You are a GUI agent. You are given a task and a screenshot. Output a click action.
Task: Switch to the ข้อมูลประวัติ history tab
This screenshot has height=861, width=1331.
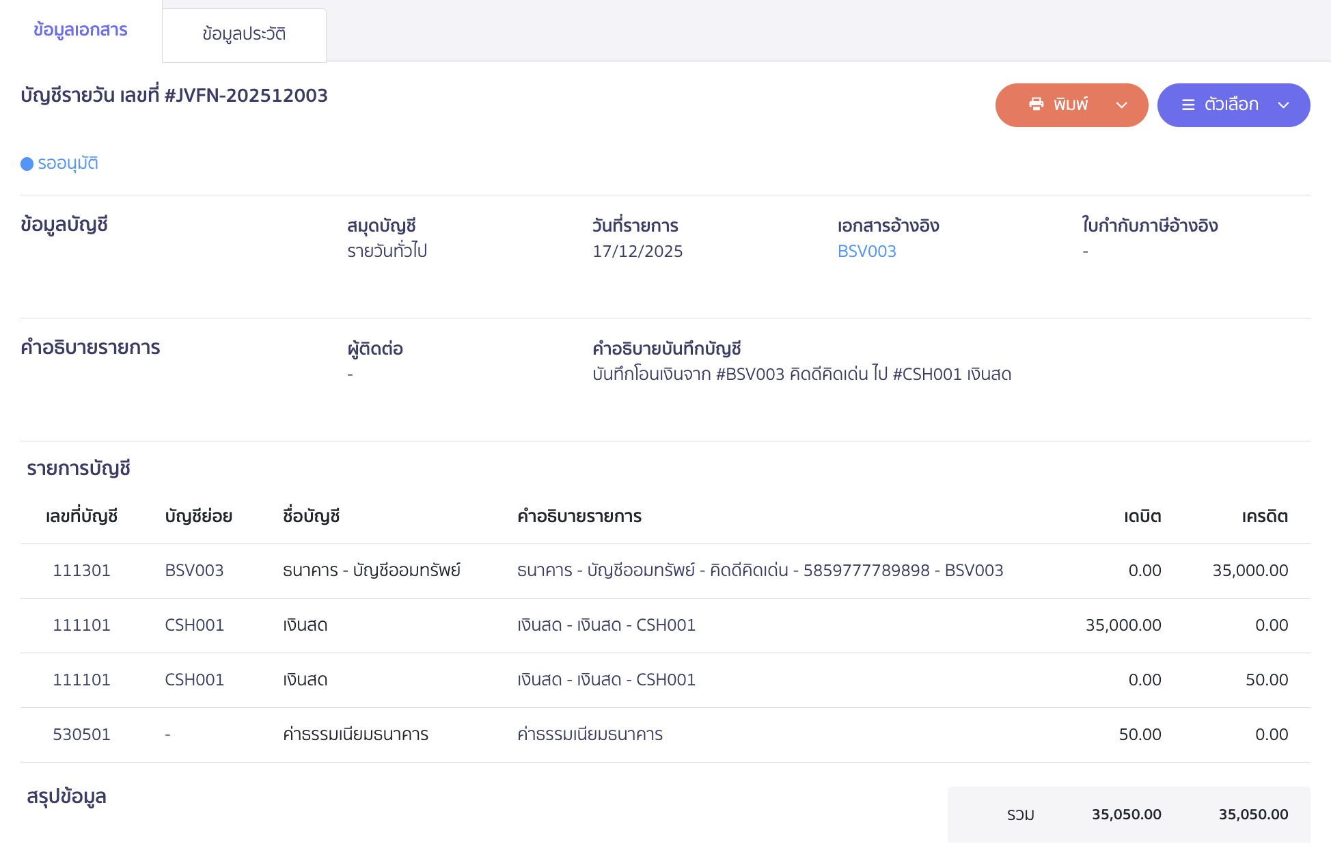coord(244,34)
